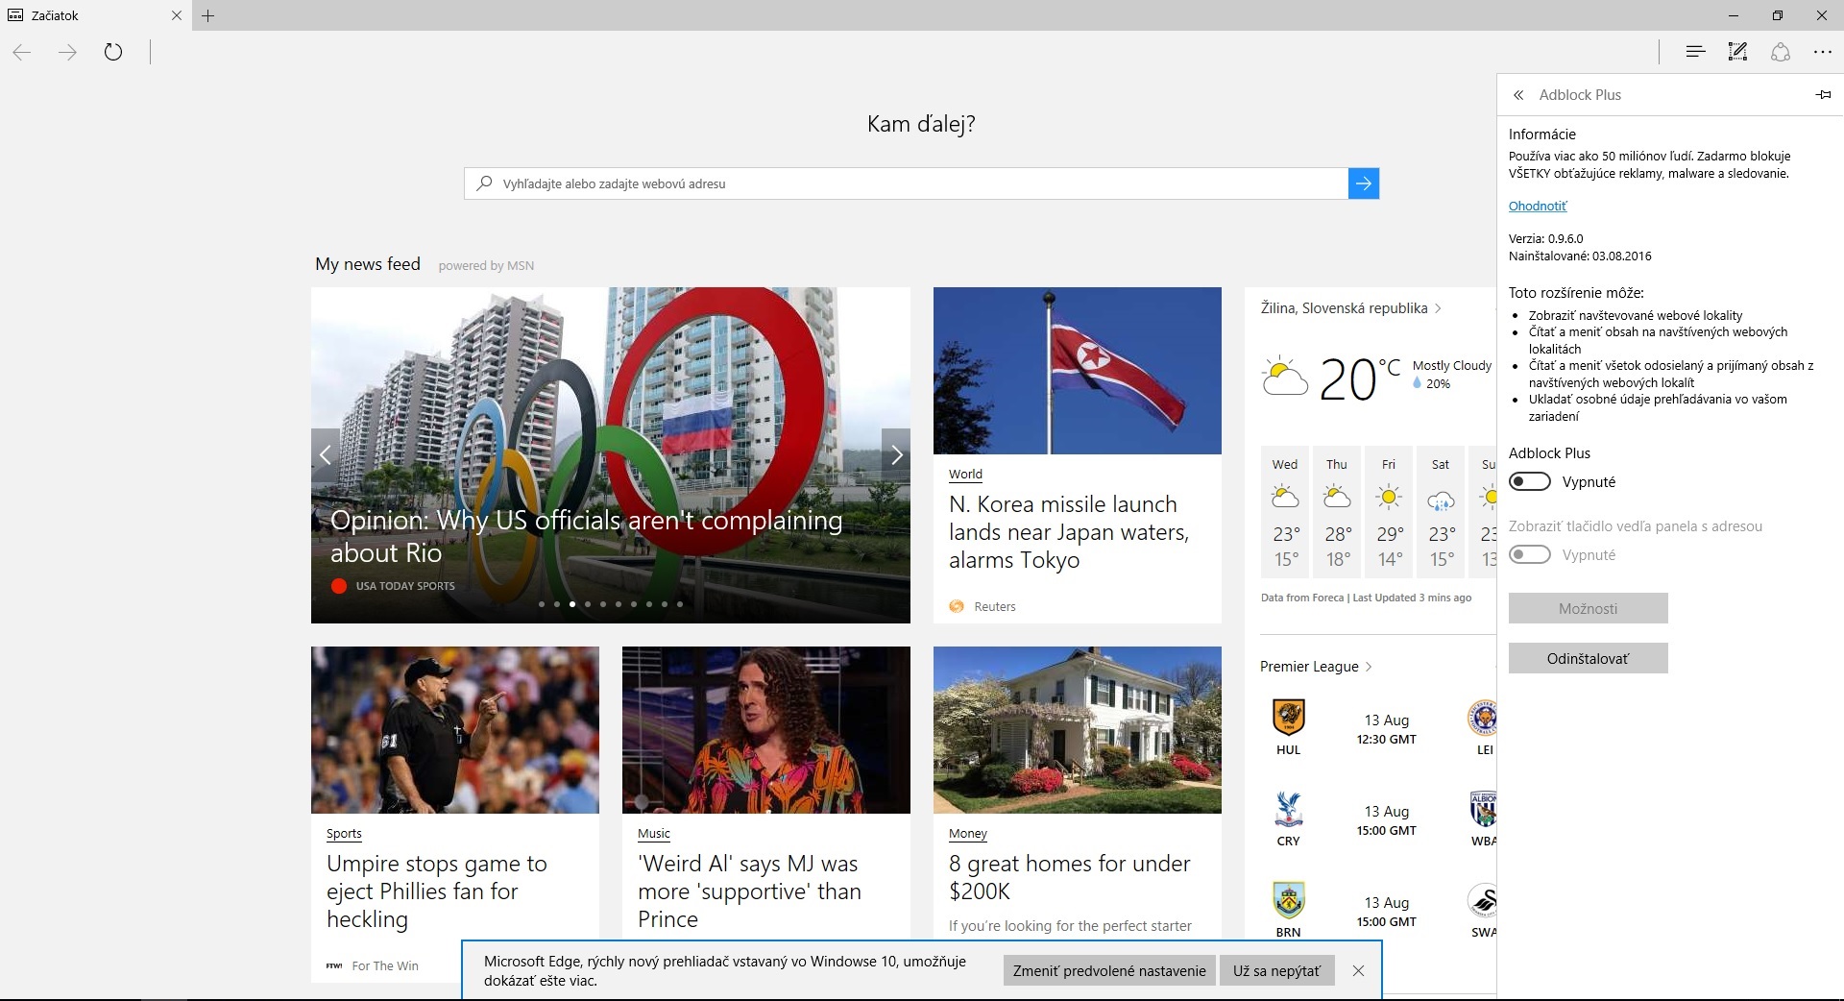This screenshot has height=1001, width=1844.
Task: Show previous slide in news carousel
Action: pos(326,455)
